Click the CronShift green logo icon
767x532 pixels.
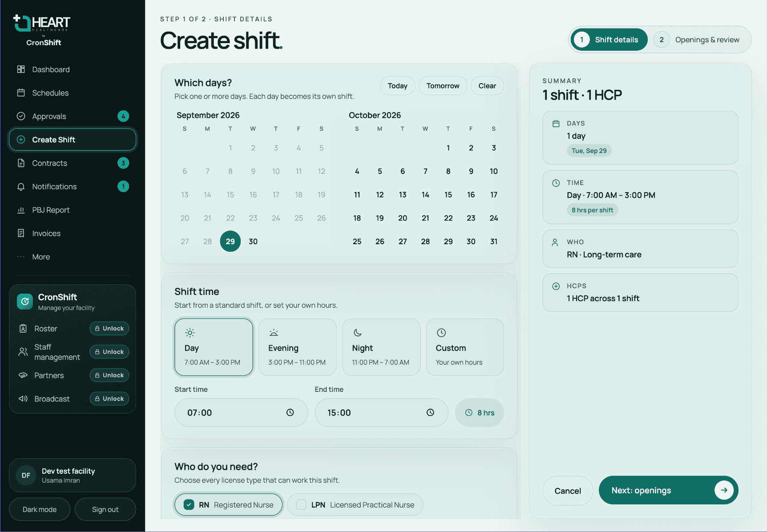point(25,302)
